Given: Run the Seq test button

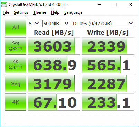Looking at the screenshot, I should point(16,83).
